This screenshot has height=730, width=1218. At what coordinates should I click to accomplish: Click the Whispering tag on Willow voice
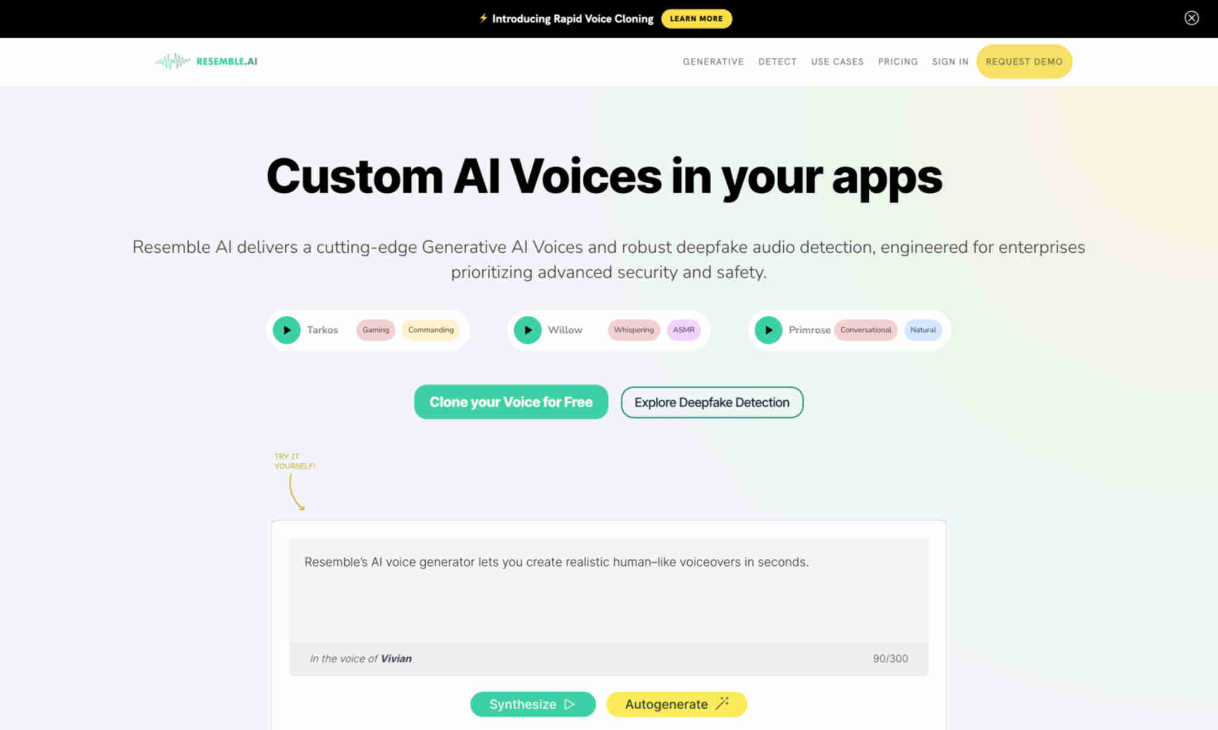point(632,329)
